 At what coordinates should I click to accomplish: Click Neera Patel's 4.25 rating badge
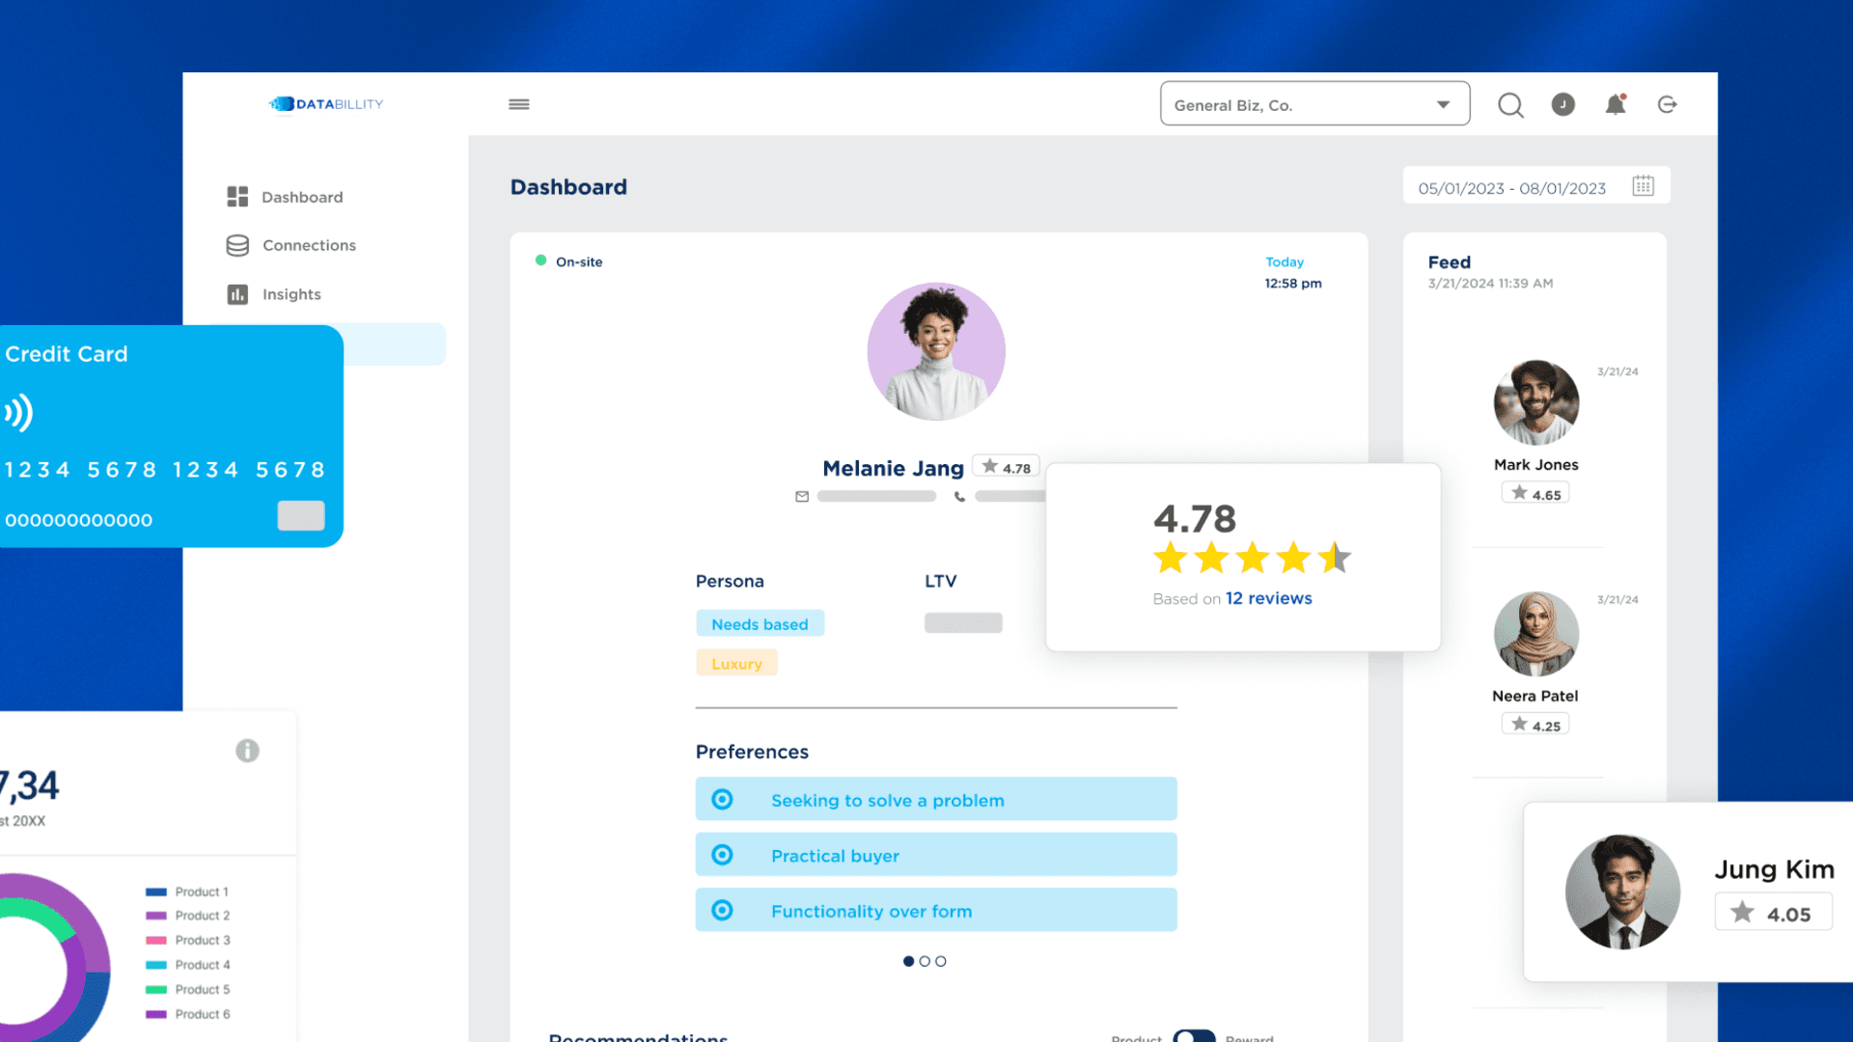click(1535, 724)
